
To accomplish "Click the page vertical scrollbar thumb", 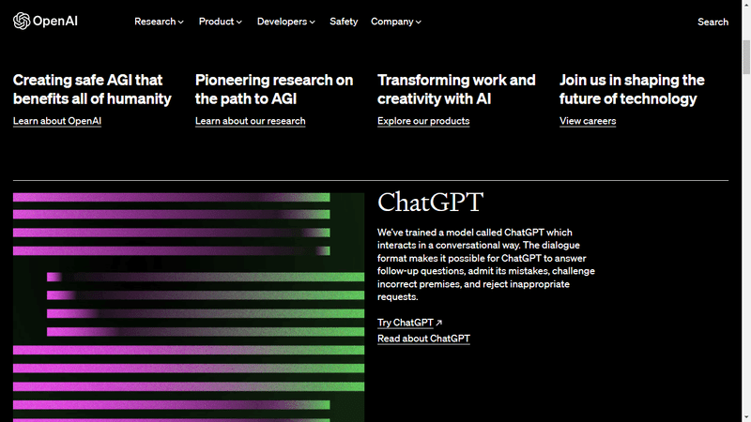I will (x=746, y=57).
